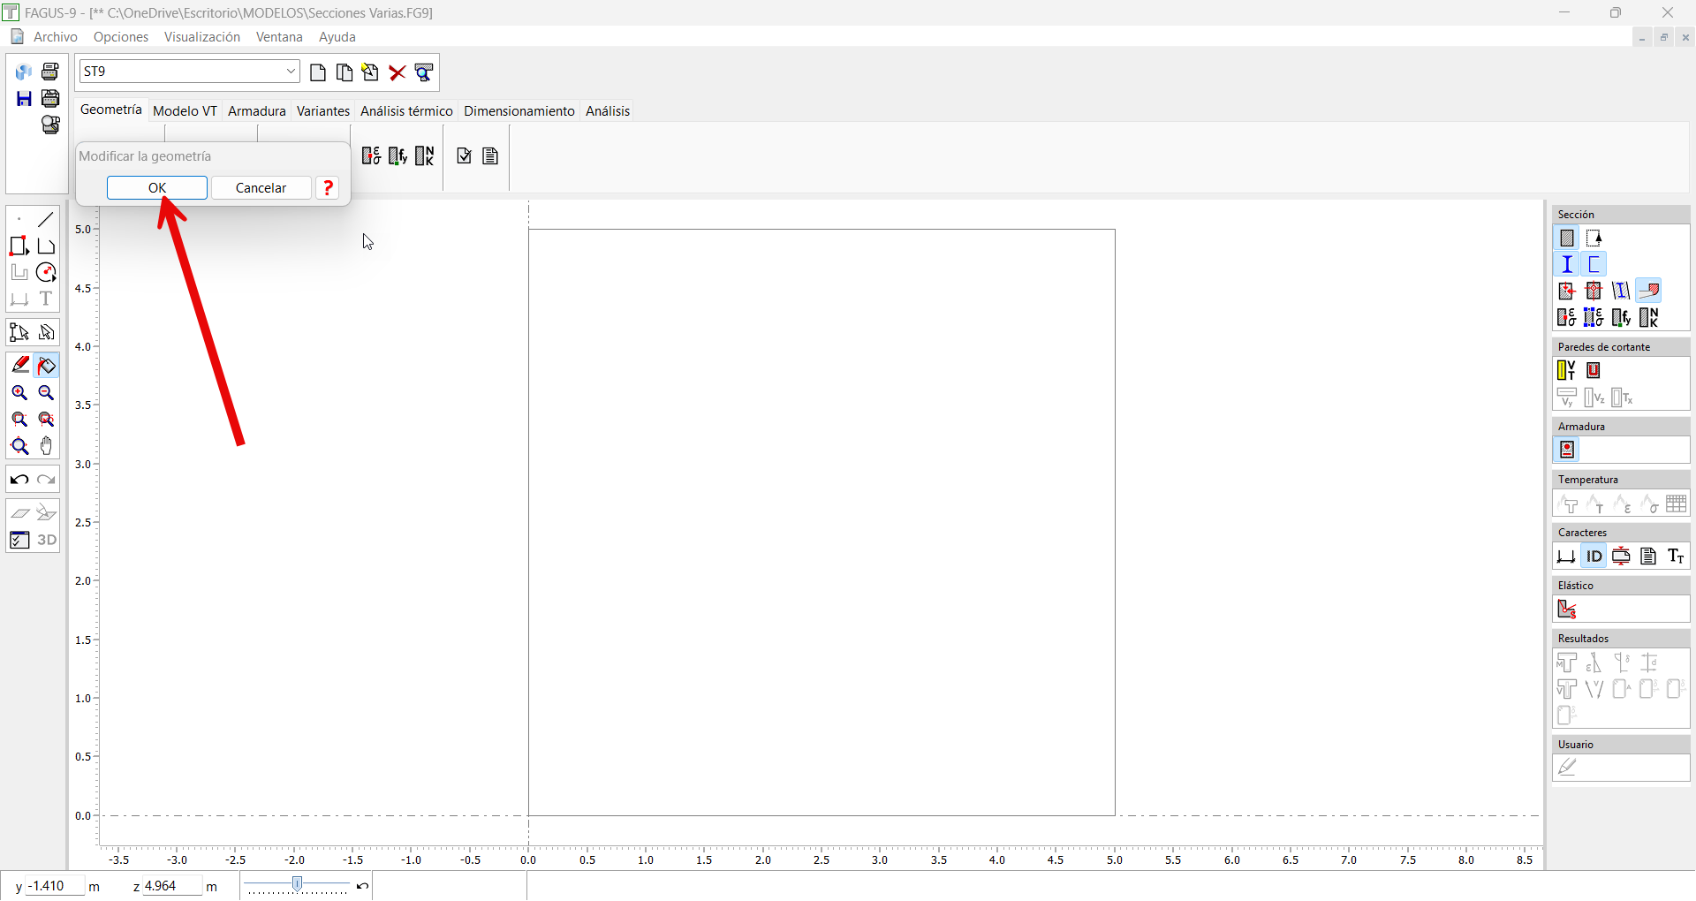
Task: Click the slider in the bottom status bar
Action: coord(298,885)
